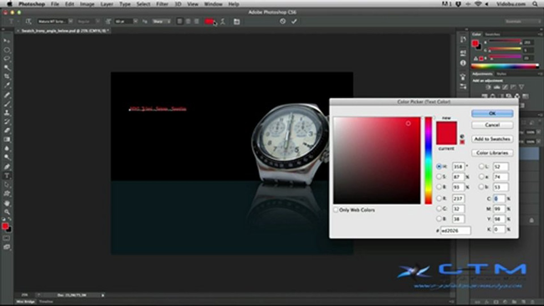Commit current text edits with checkmark
Screen dimensions: 544x306
point(294,21)
